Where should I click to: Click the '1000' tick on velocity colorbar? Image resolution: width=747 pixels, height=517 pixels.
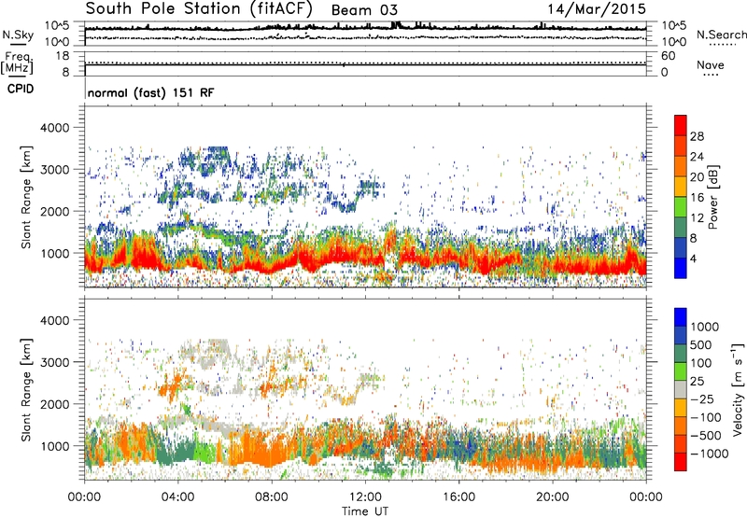tap(705, 327)
